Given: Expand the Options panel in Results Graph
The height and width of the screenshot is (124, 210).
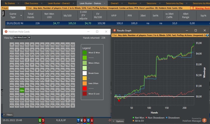Looking at the screenshot, I should click(118, 121).
